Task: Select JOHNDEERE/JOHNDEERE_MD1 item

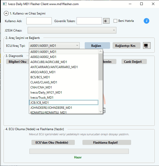Action: (x=64, y=108)
